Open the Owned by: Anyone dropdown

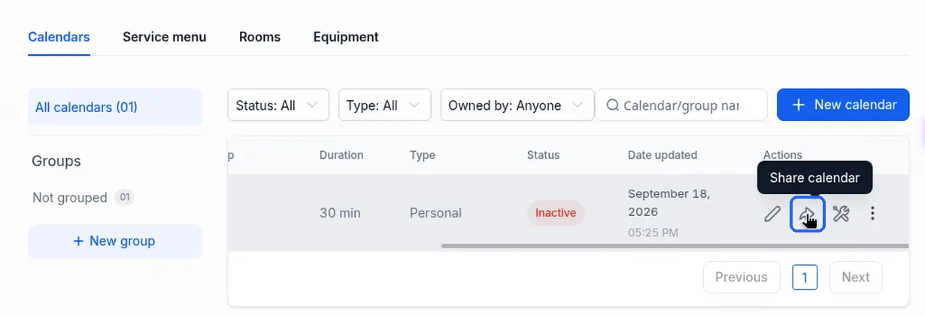517,105
